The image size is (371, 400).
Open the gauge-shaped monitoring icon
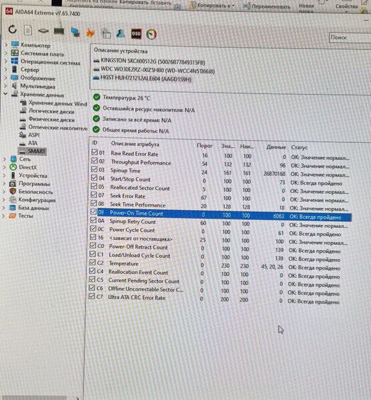click(x=151, y=35)
